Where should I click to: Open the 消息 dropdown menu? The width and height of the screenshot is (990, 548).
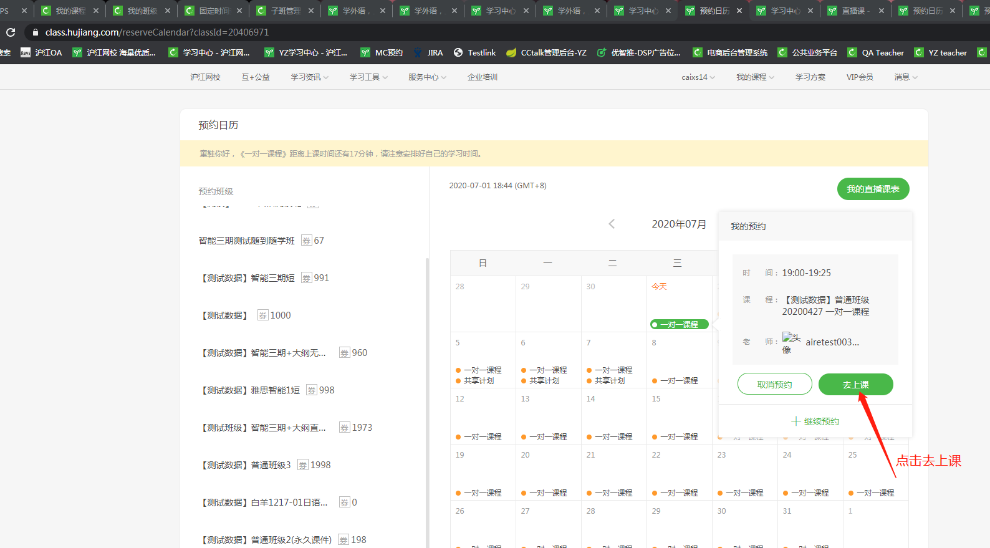(905, 77)
